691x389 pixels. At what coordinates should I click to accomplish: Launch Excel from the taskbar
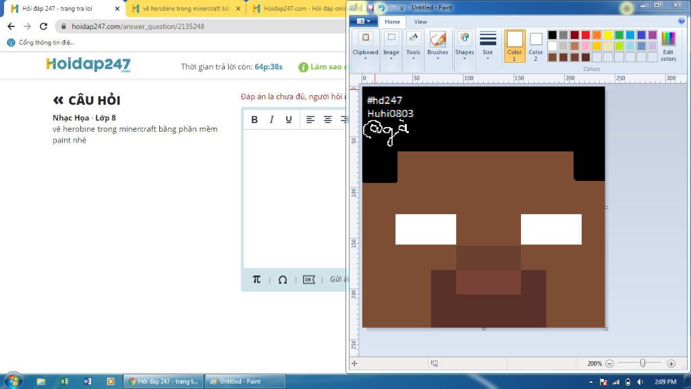click(x=64, y=382)
